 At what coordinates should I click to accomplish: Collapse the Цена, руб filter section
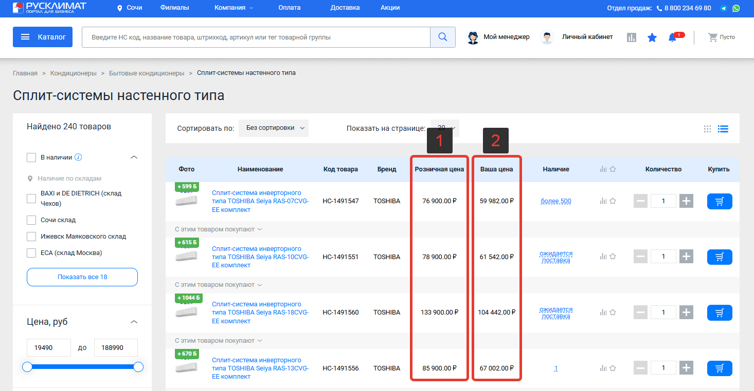click(x=134, y=322)
